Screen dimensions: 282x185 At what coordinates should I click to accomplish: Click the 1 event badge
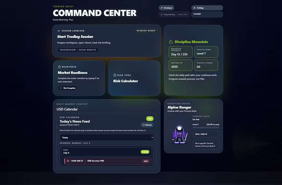pos(145,152)
